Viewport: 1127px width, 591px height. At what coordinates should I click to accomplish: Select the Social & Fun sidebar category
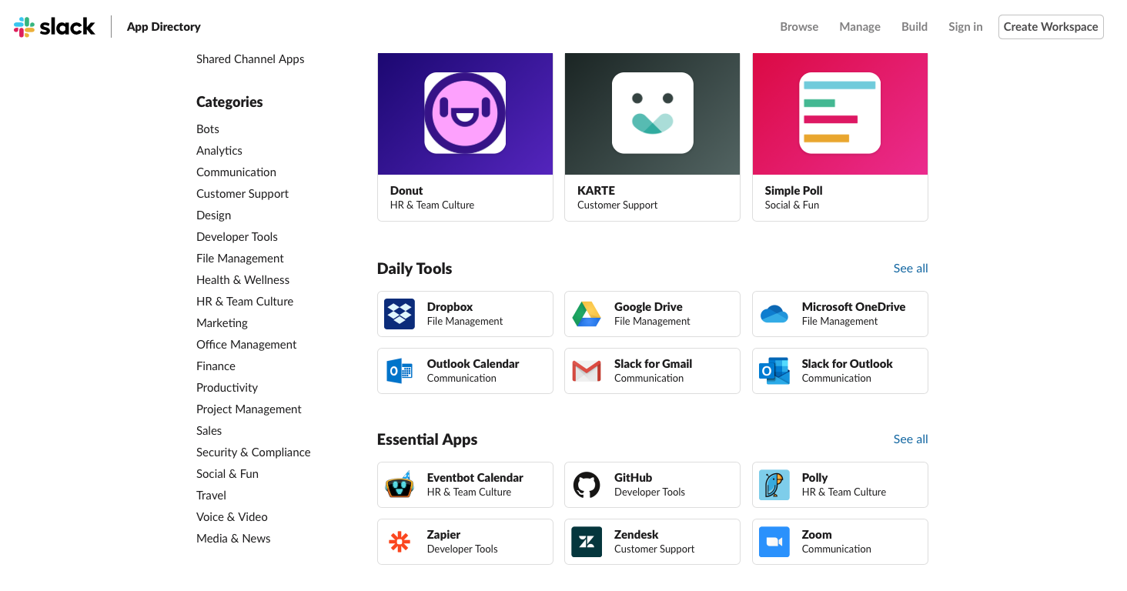227,474
